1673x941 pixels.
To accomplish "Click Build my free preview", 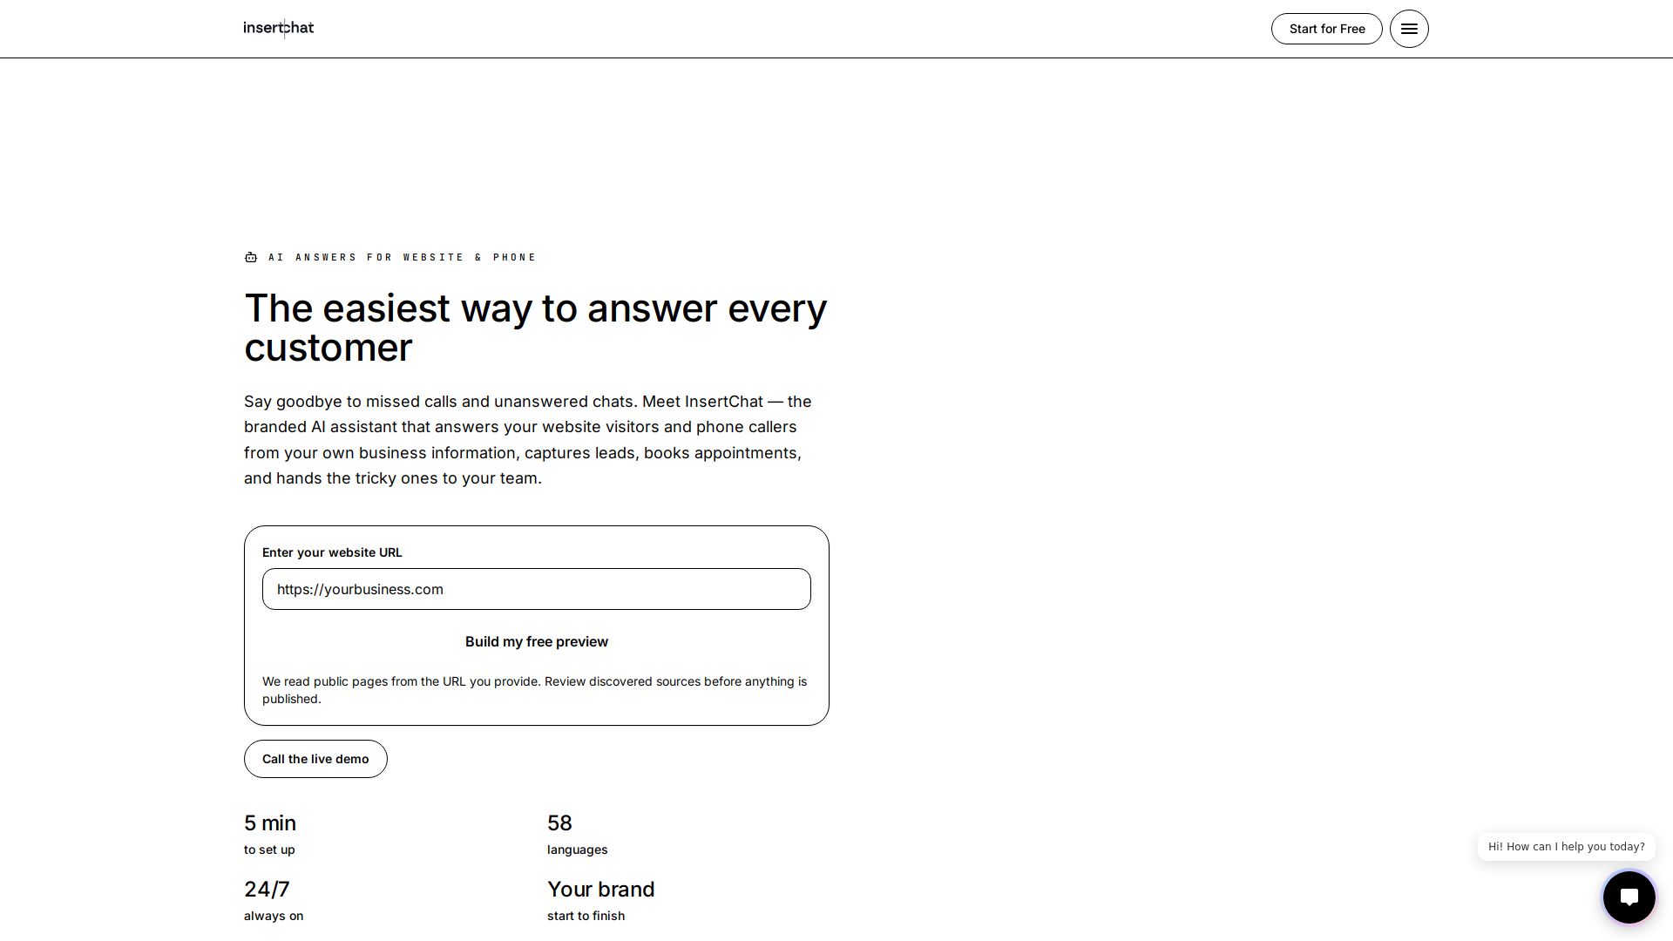I will (537, 642).
